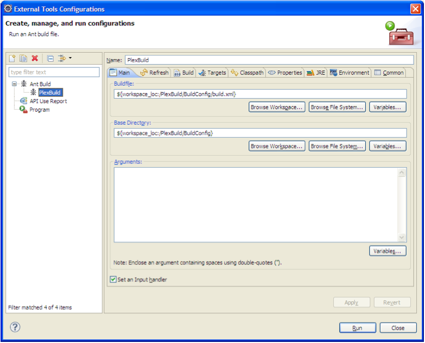Click the Environment tab icon
The width and height of the screenshot is (425, 343).
[x=333, y=73]
